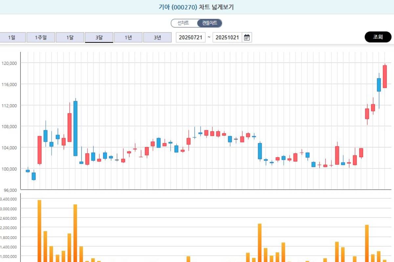Switch to candle chart (캔들차트) view

[x=209, y=23]
